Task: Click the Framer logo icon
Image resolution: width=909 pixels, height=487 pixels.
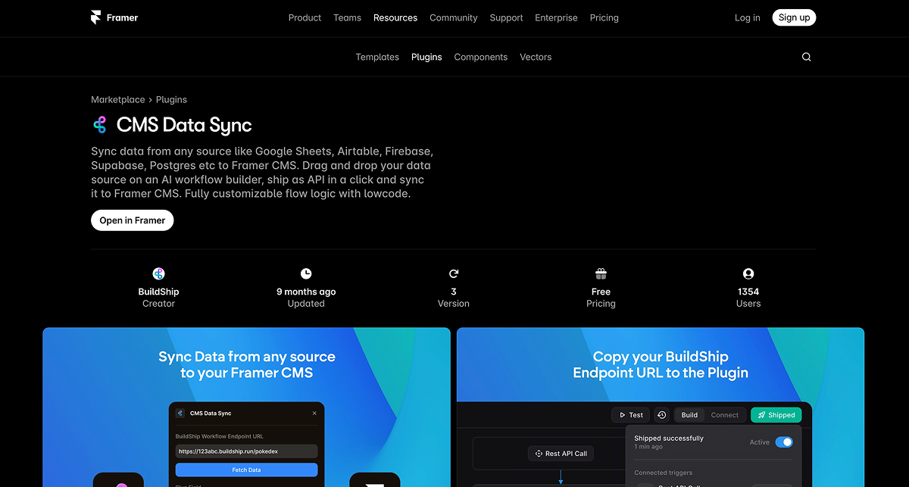Action: (x=95, y=17)
